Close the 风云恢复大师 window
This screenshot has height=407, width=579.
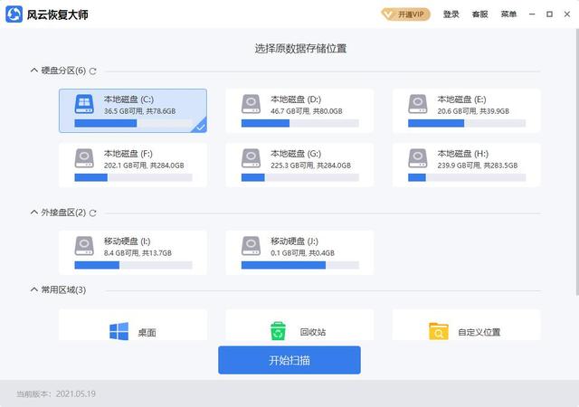(x=567, y=14)
